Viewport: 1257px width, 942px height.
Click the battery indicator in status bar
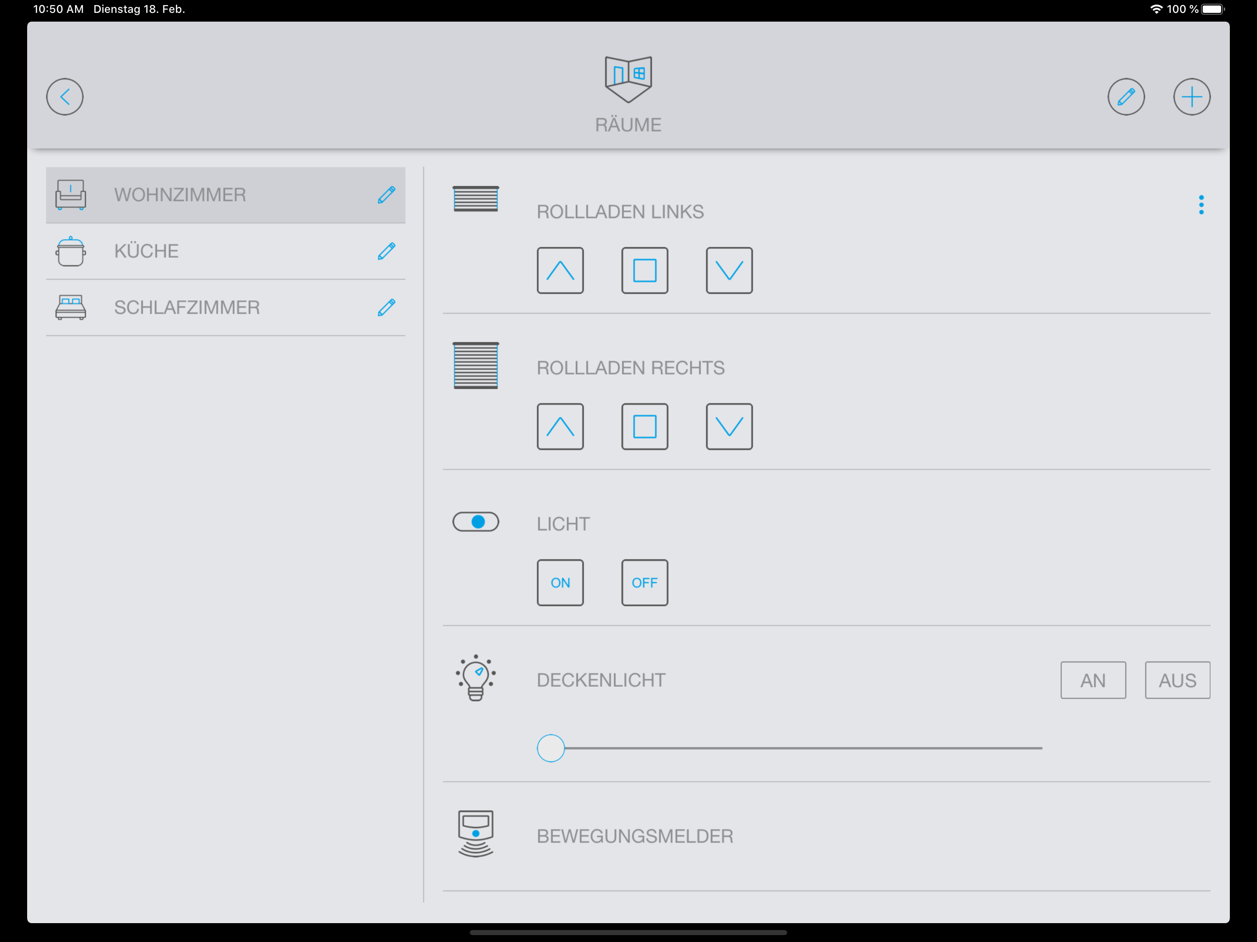pyautogui.click(x=1213, y=9)
